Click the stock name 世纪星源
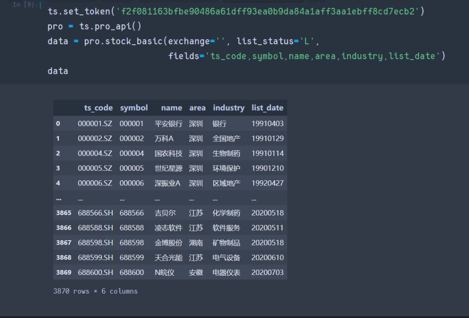Image resolution: width=469 pixels, height=318 pixels. pos(168,168)
